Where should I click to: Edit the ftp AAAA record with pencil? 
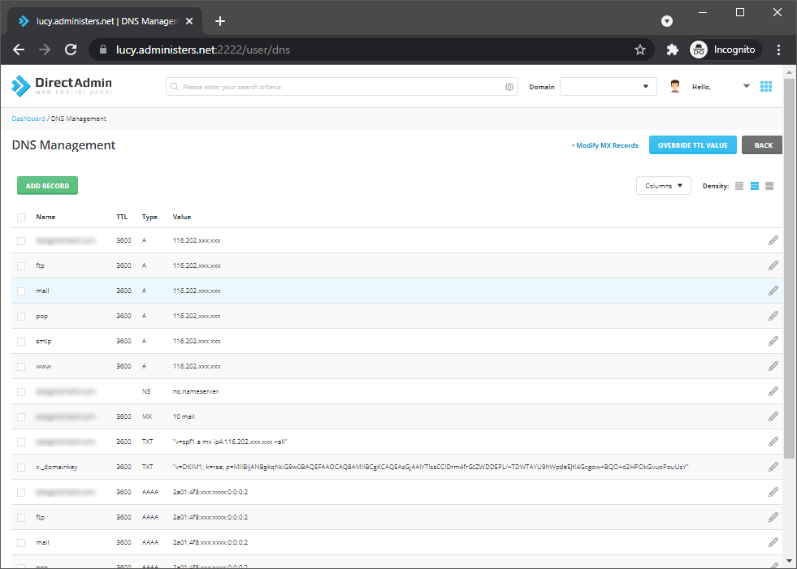tap(773, 517)
